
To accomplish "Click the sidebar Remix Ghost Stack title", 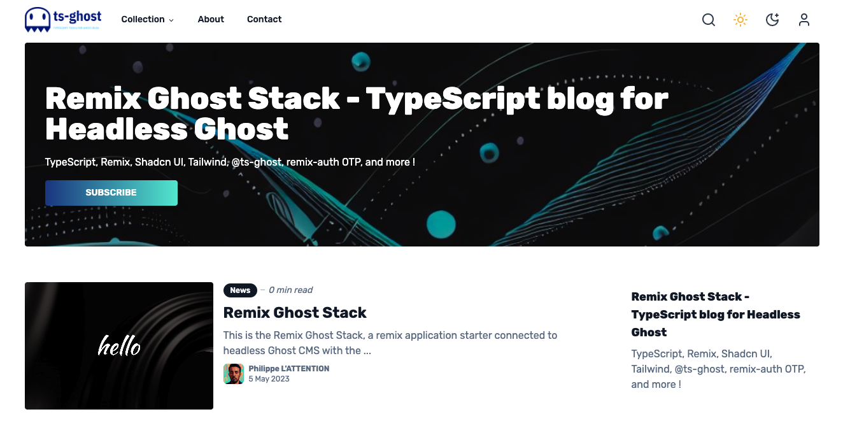I will click(x=716, y=314).
